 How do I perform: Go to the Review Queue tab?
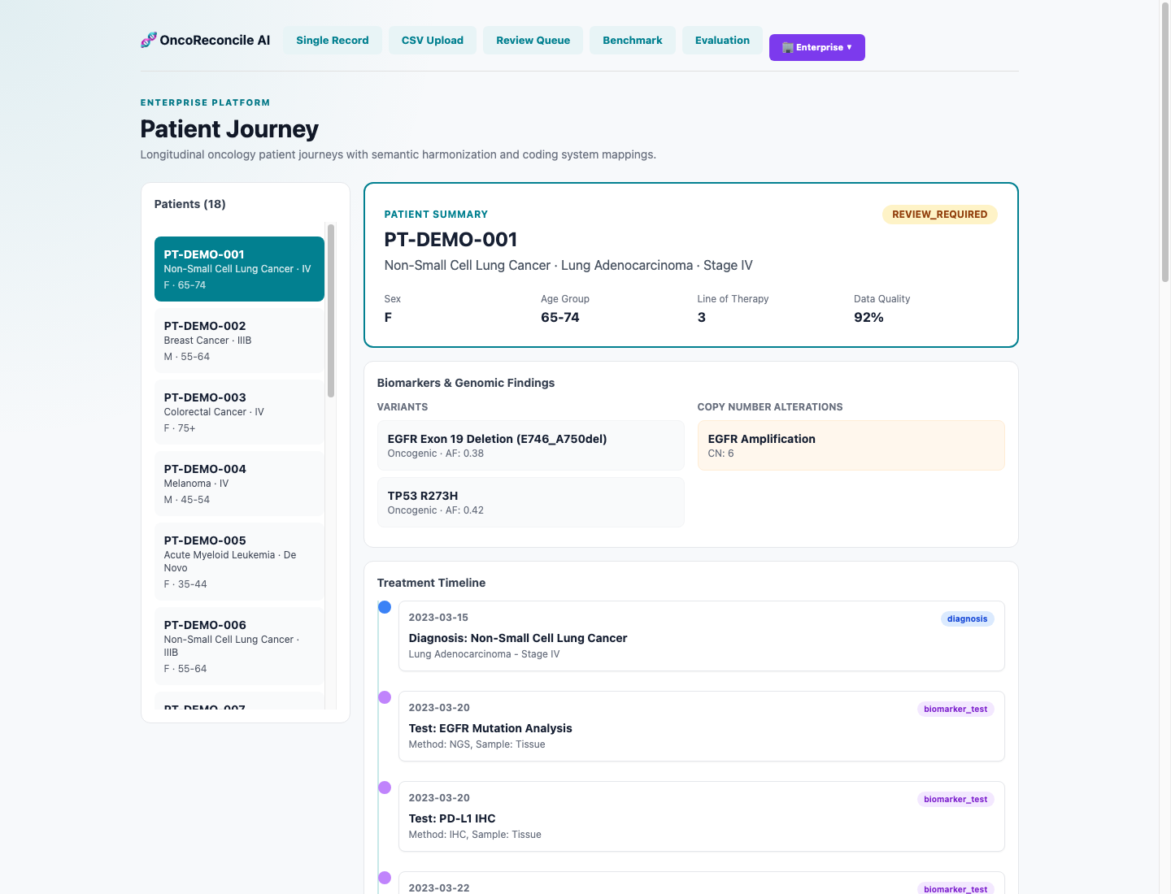[x=533, y=40]
